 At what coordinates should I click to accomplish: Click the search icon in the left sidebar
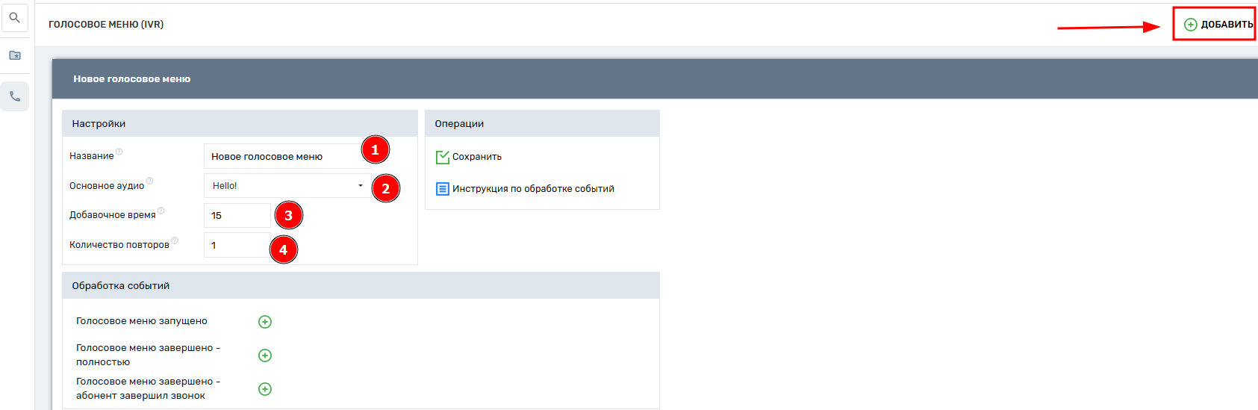(14, 18)
